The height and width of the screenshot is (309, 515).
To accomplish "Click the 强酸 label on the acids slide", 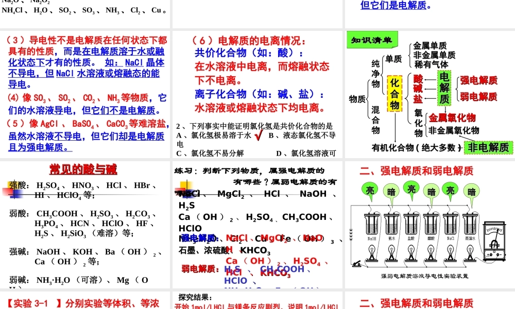I will coord(18,185).
